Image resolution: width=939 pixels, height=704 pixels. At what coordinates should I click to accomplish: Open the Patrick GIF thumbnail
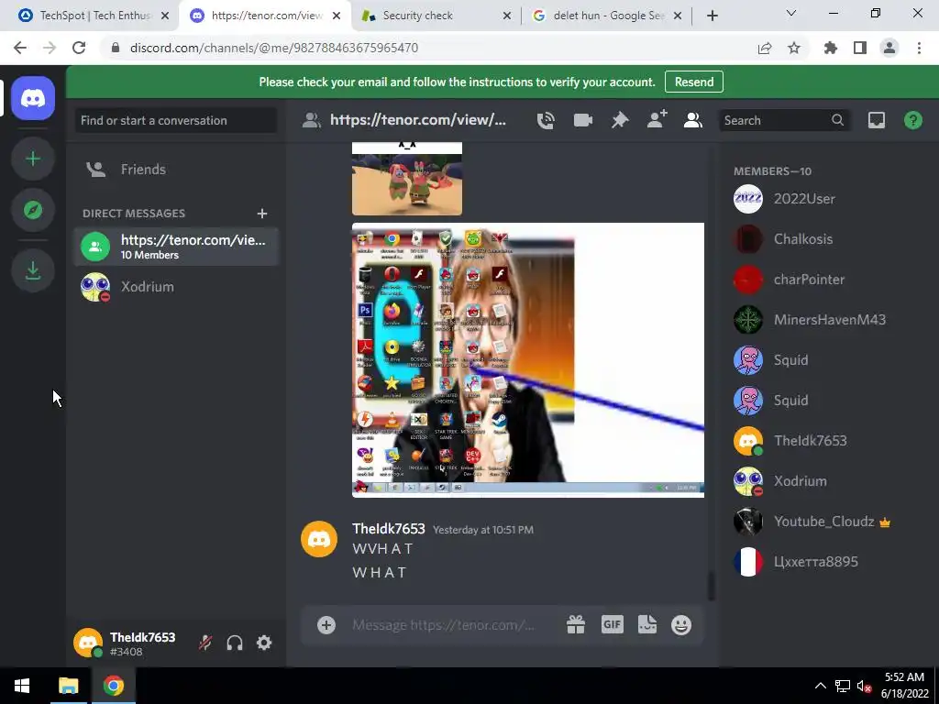pos(407,179)
